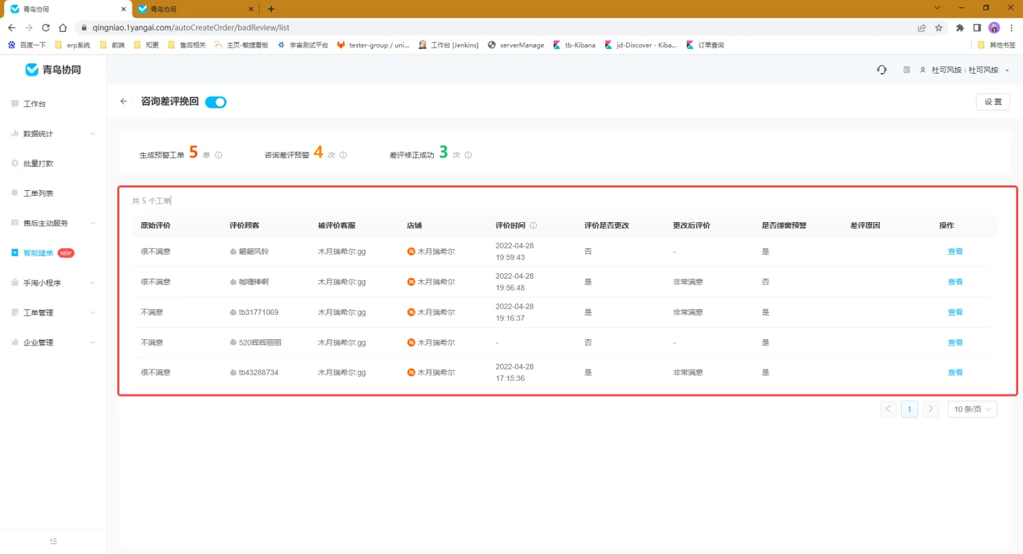This screenshot has height=554, width=1023.
Task: Click info icon next to 生成预警工单
Action: click(x=218, y=155)
